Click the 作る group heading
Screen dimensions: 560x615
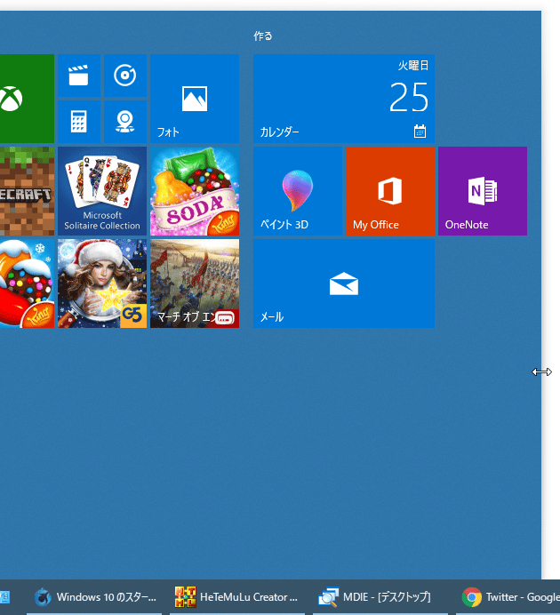[263, 36]
